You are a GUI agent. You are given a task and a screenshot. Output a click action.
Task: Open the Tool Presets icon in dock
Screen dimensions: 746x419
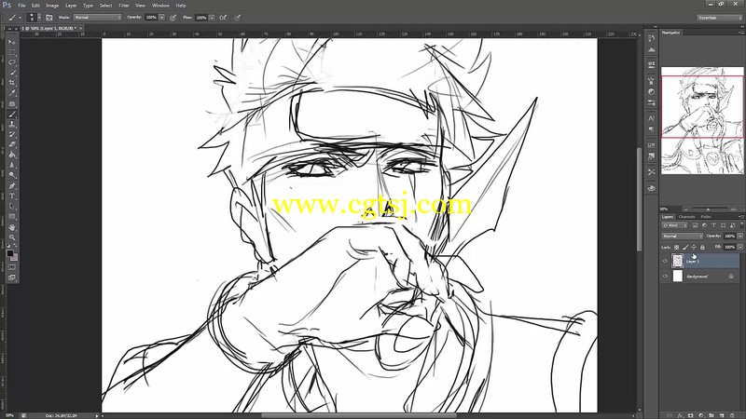(x=651, y=171)
